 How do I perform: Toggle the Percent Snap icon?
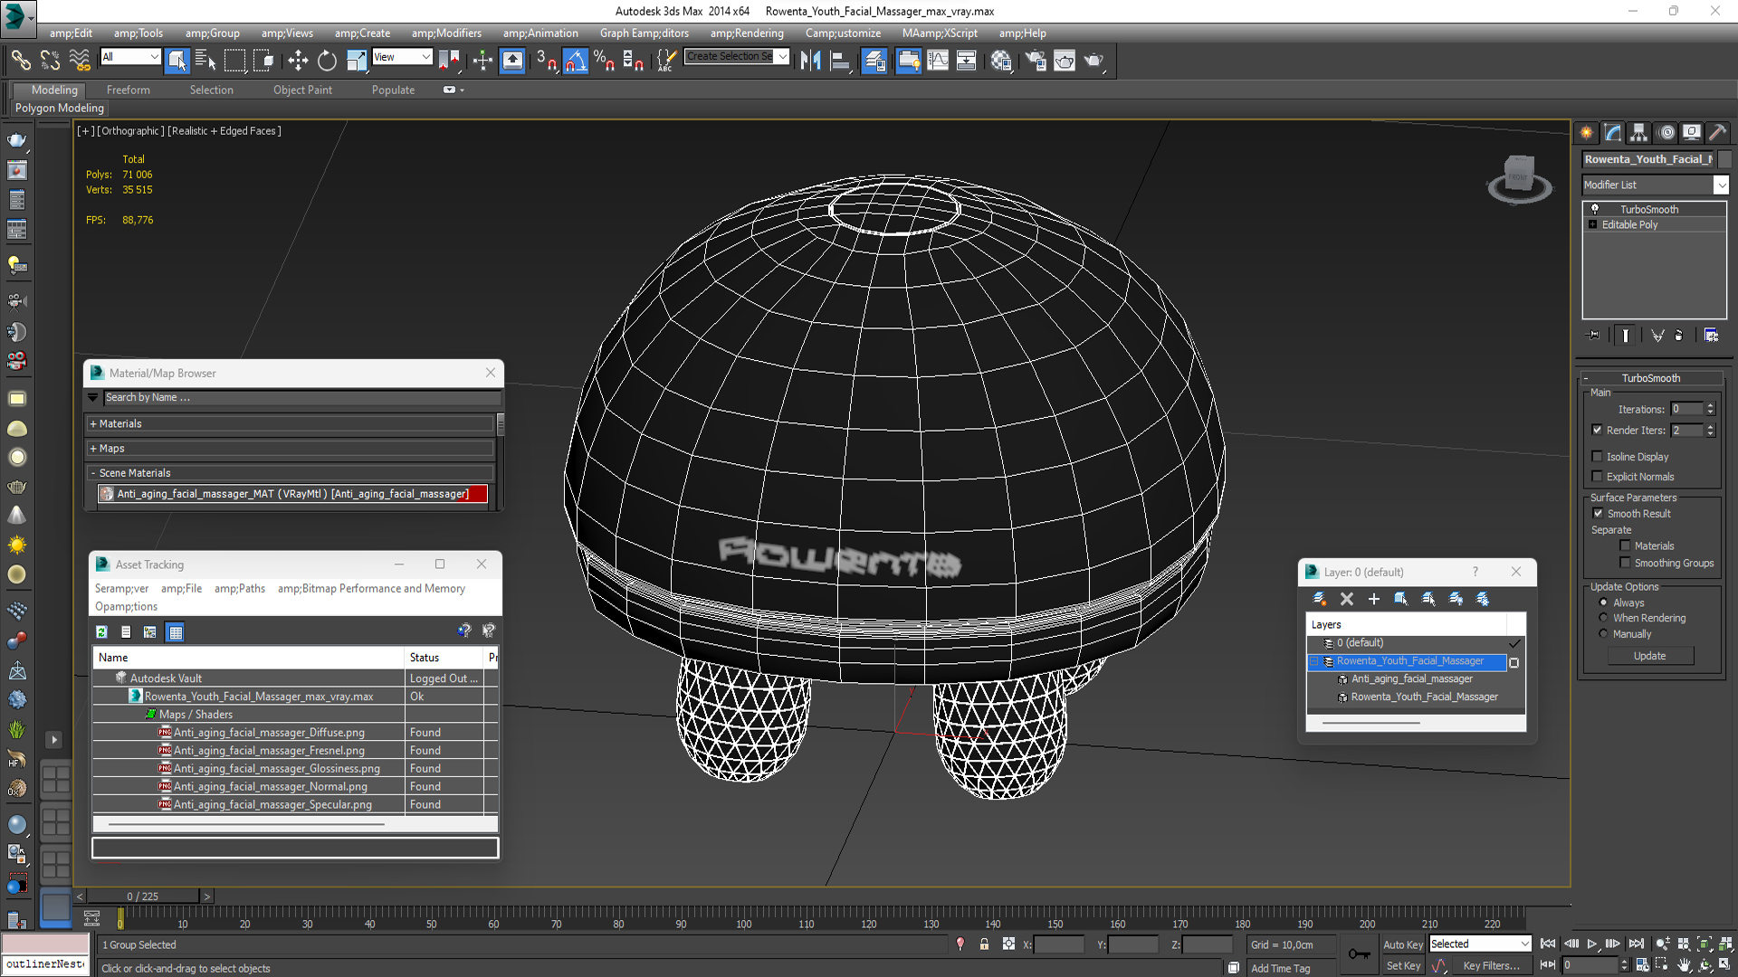[604, 61]
